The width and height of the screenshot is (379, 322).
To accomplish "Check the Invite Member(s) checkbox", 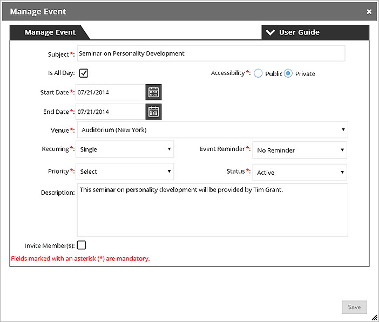I will (x=81, y=245).
